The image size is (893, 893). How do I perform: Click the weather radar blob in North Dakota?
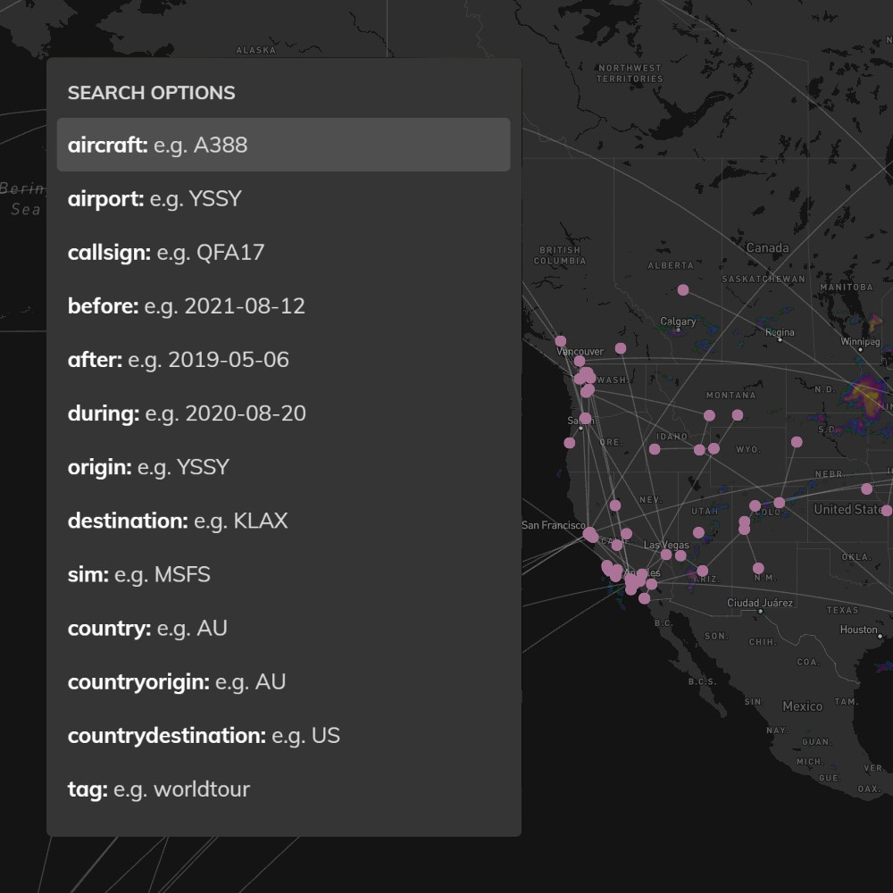866,395
